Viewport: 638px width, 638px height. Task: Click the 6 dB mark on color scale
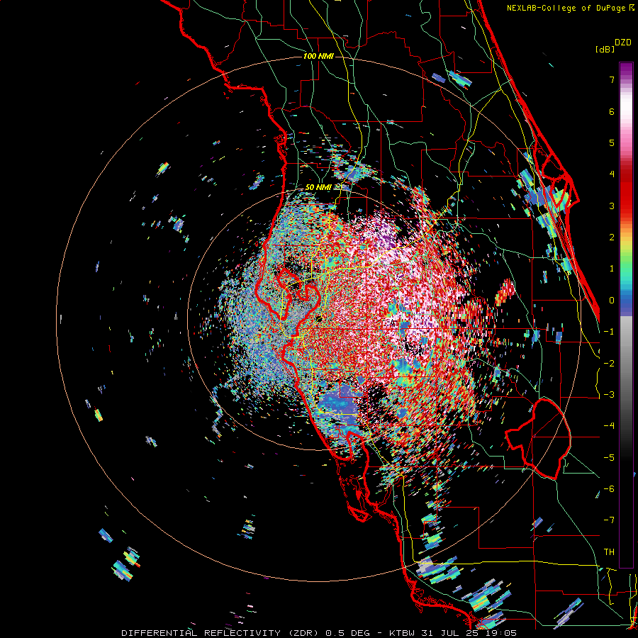tap(612, 111)
